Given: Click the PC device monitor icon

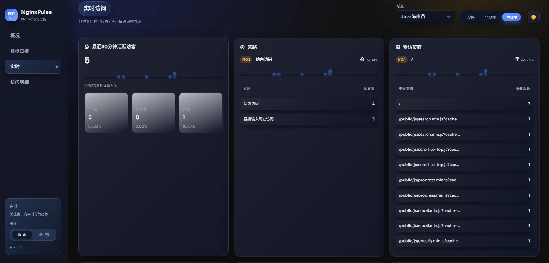Looking at the screenshot, I should tap(91, 100).
